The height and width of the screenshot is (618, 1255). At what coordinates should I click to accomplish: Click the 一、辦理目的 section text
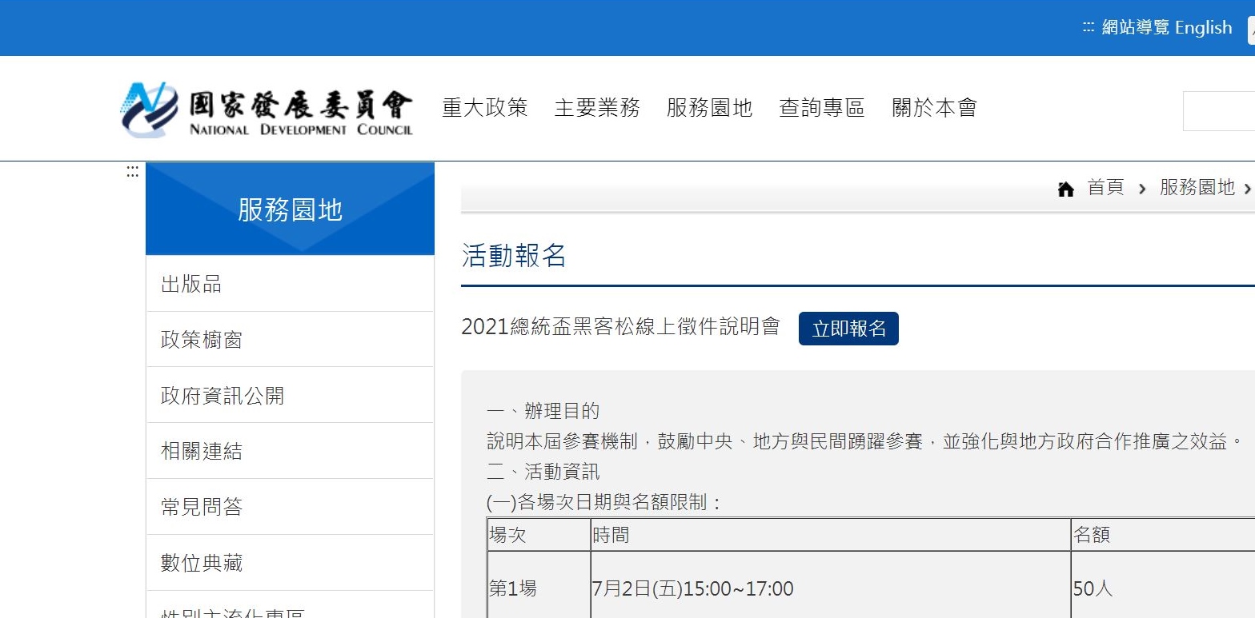543,411
